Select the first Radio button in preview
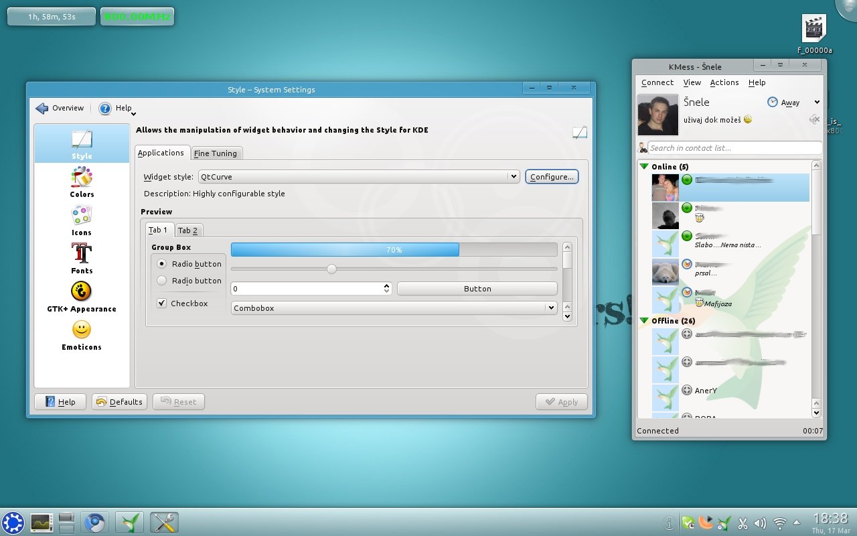 pos(161,264)
